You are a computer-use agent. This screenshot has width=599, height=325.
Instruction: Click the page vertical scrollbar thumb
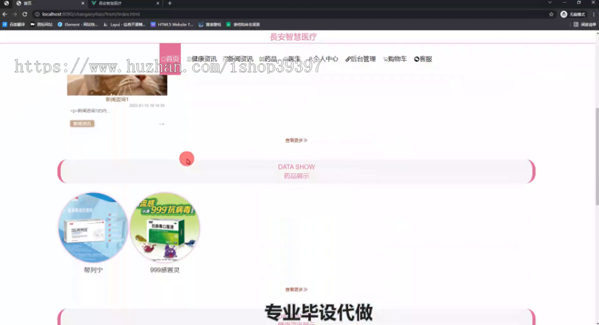(597, 157)
